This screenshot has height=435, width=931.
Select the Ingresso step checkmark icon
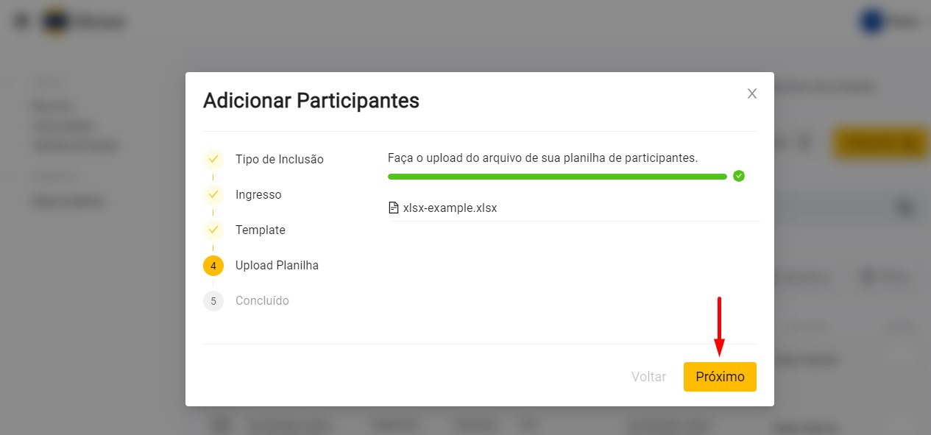pos(213,194)
